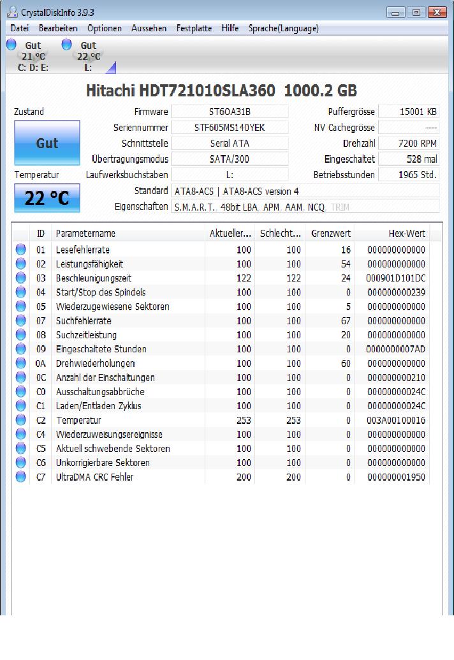Viewport: 454px width, 660px height.
Task: Click the Schlecht... column header
Action: [x=280, y=233]
